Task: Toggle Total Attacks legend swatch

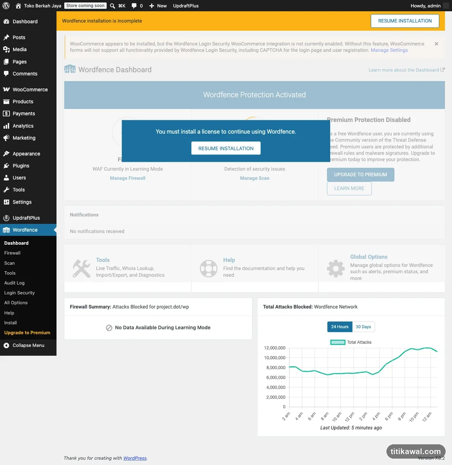Action: (338, 342)
